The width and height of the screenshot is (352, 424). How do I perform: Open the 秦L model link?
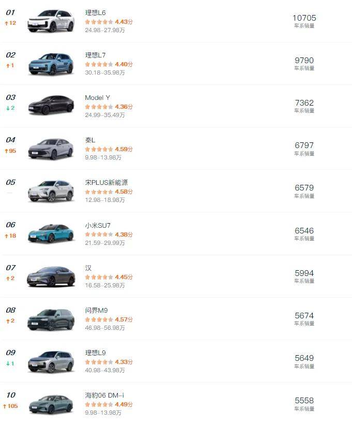click(x=90, y=139)
